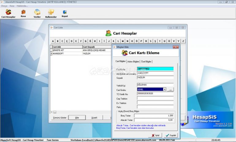Click the Tam Sürüm status bar entry
Viewport: 236px width, 142px height.
[52, 140]
